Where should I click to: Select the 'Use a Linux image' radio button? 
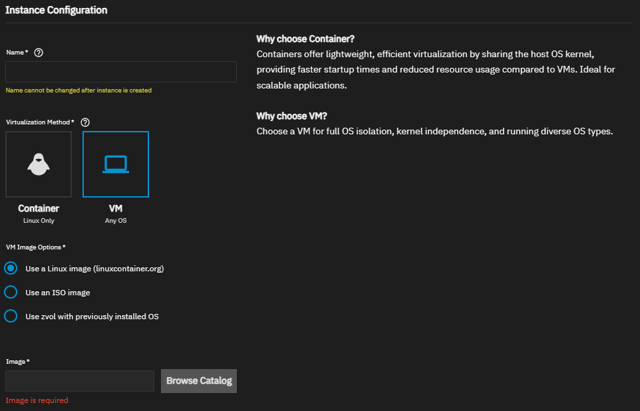click(11, 269)
